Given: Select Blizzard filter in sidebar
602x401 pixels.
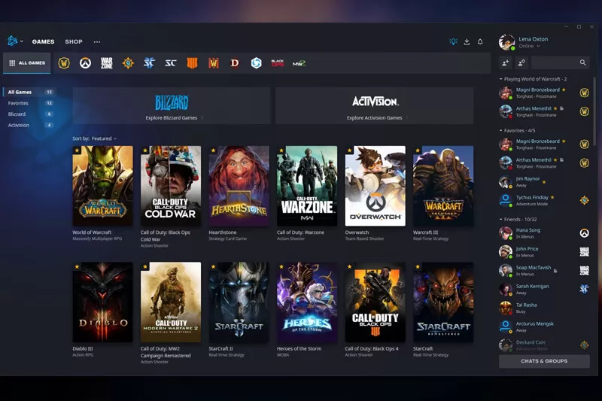Looking at the screenshot, I should coord(30,114).
